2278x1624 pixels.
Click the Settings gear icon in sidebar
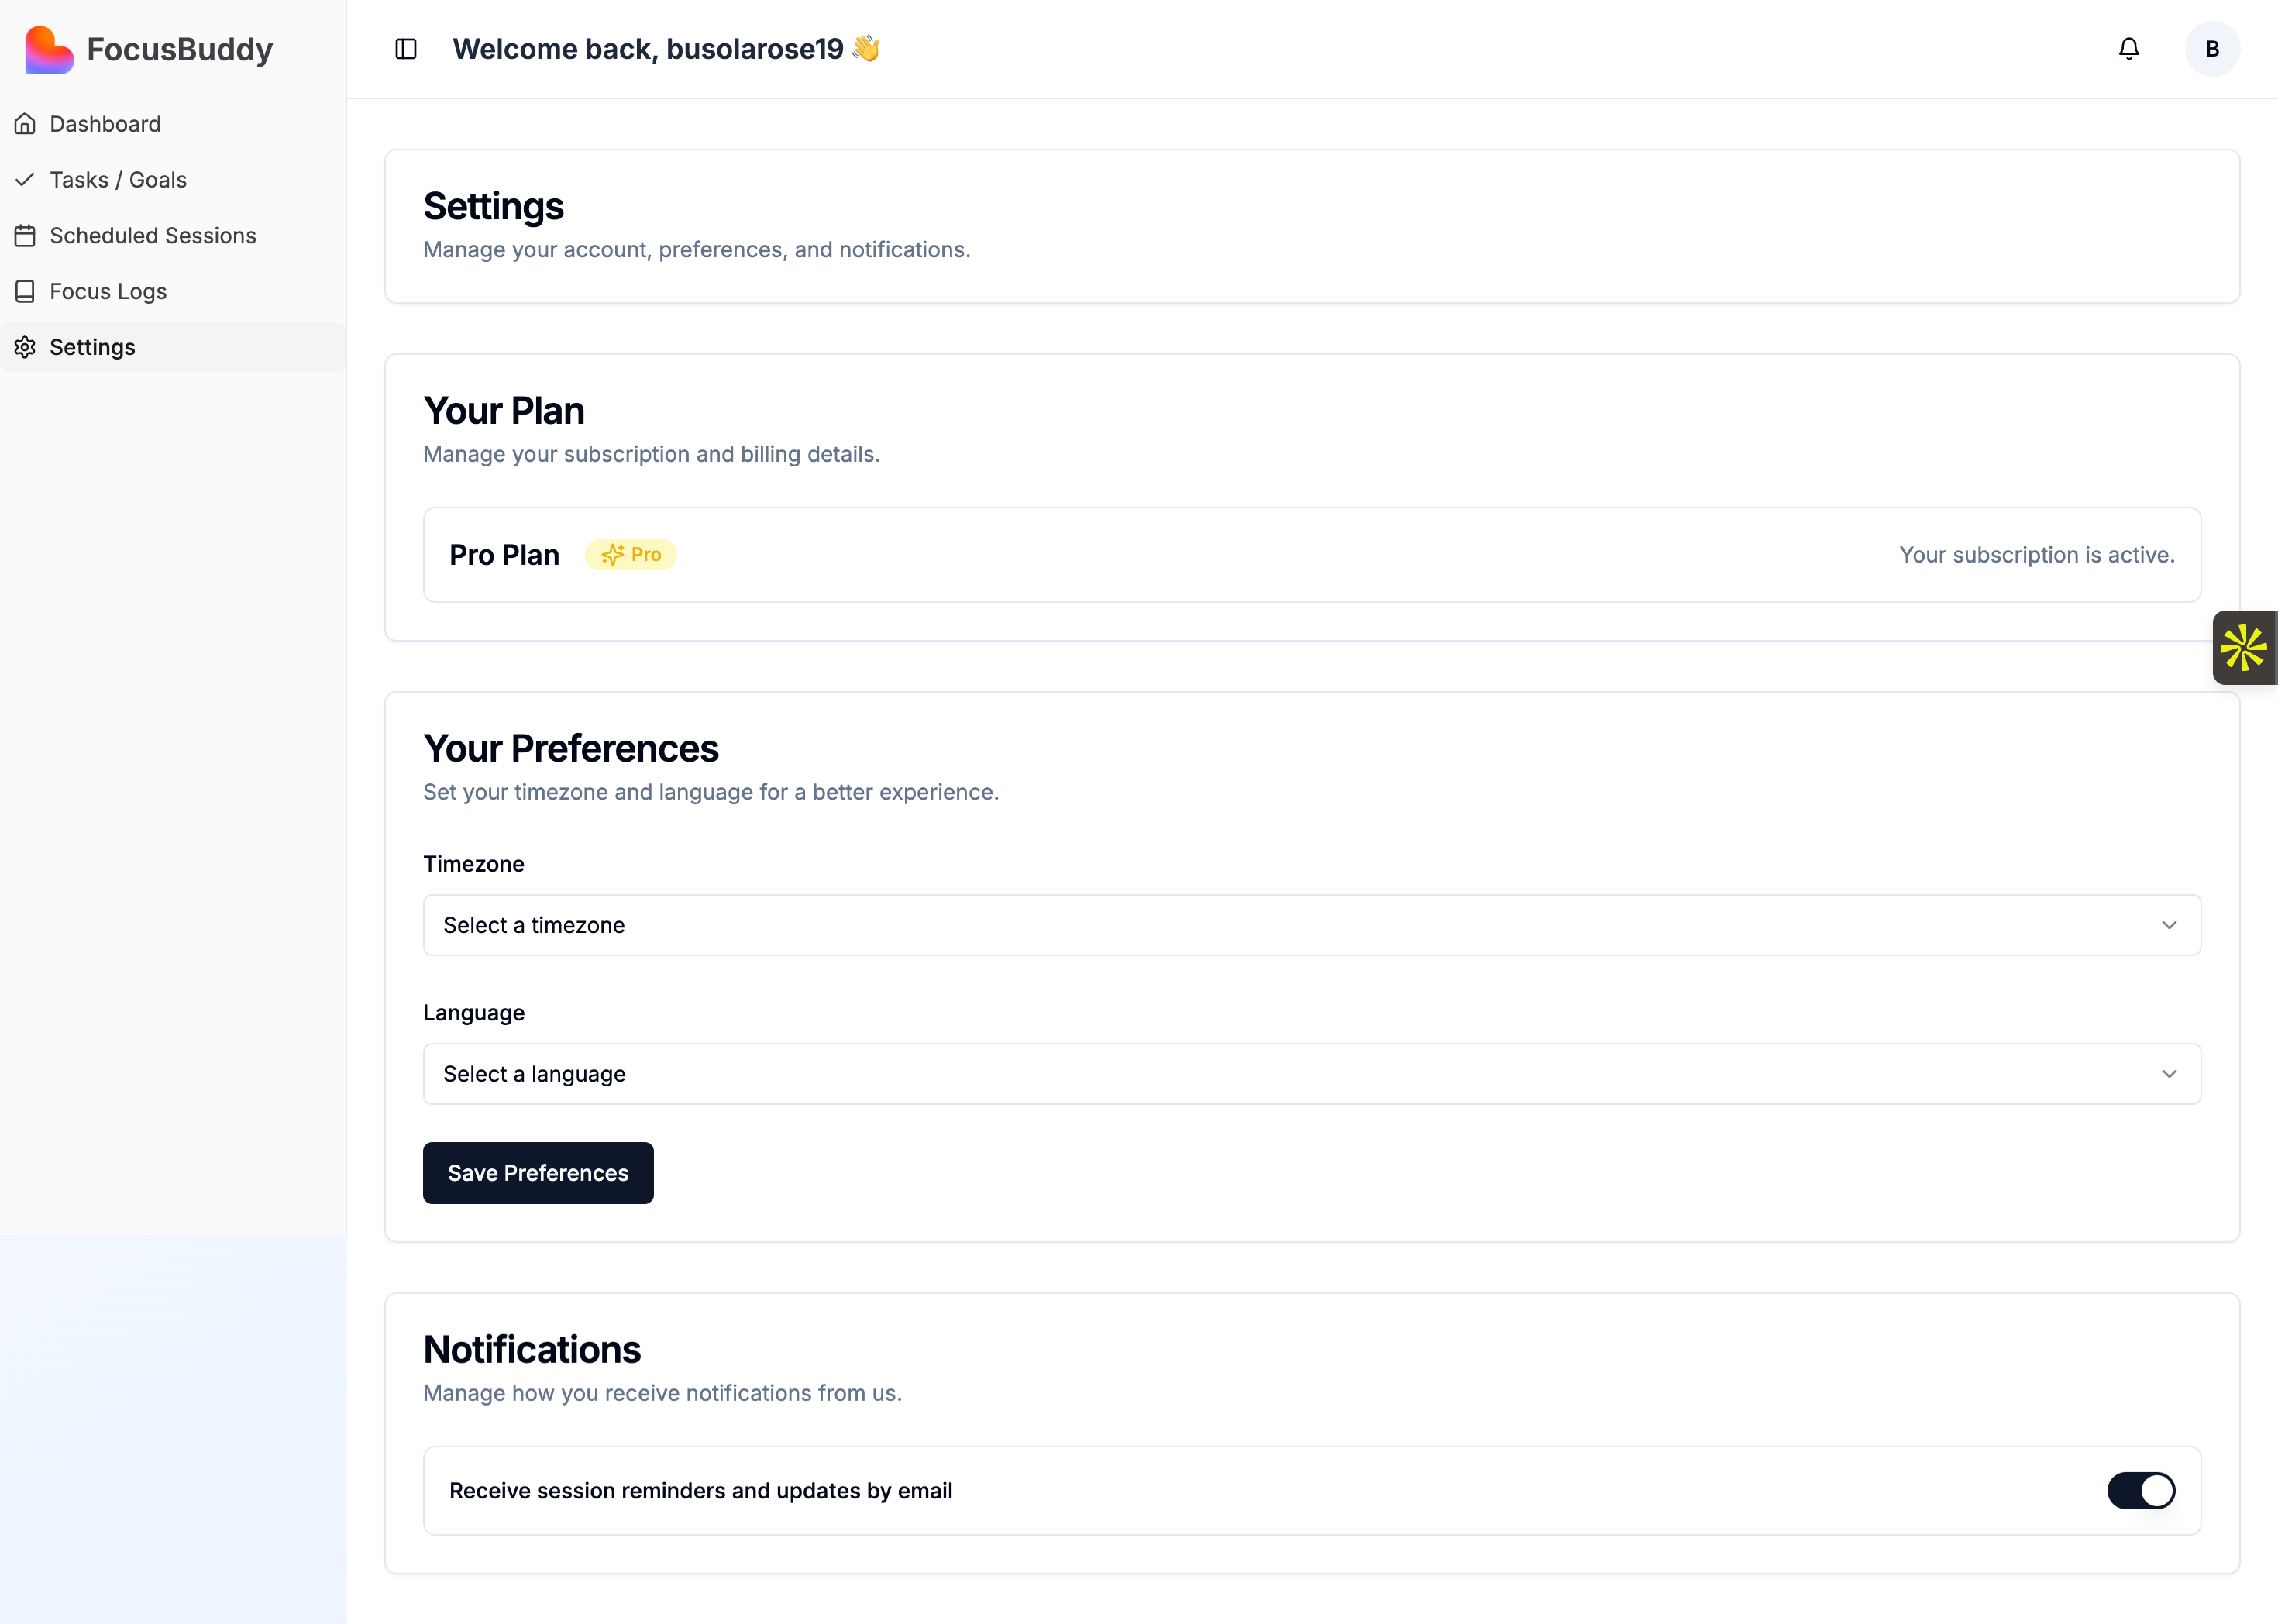(x=25, y=347)
